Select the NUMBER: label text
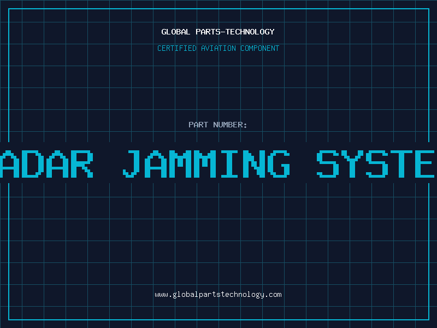This screenshot has width=437, height=328. [230, 125]
